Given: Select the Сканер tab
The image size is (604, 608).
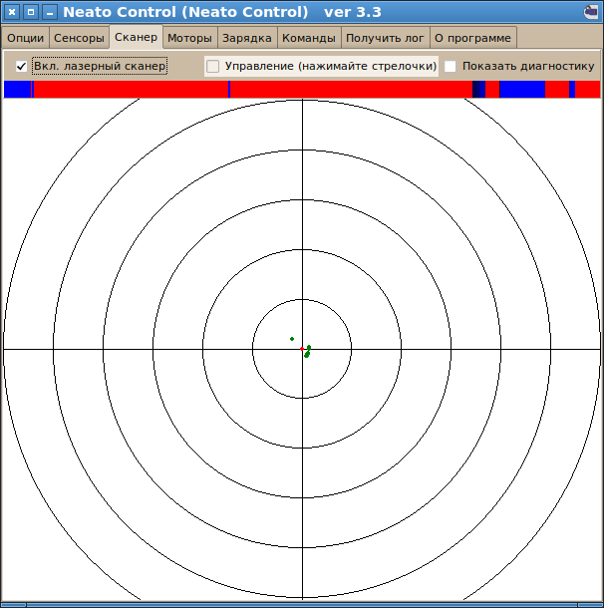Looking at the screenshot, I should click(136, 38).
